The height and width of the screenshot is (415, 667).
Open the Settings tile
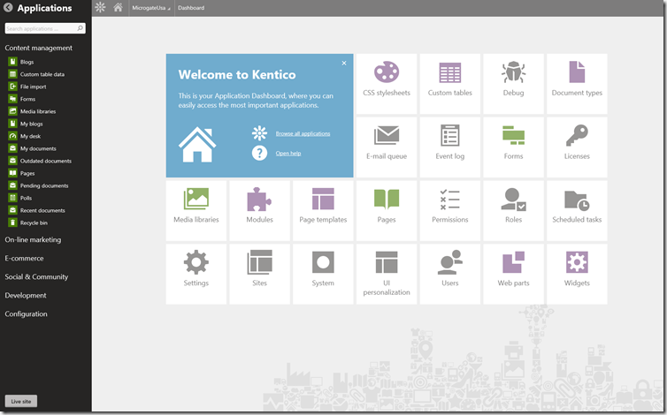click(196, 274)
